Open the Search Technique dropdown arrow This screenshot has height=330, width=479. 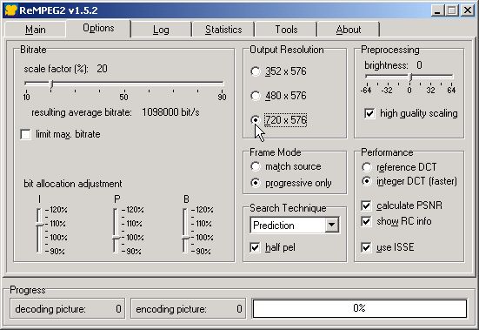(331, 226)
